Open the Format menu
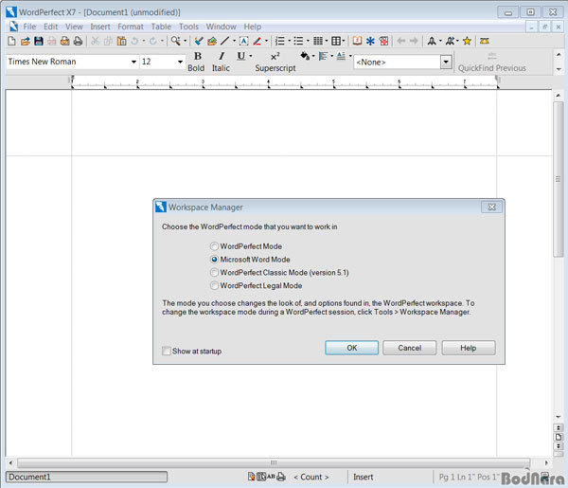The width and height of the screenshot is (568, 488). point(131,27)
